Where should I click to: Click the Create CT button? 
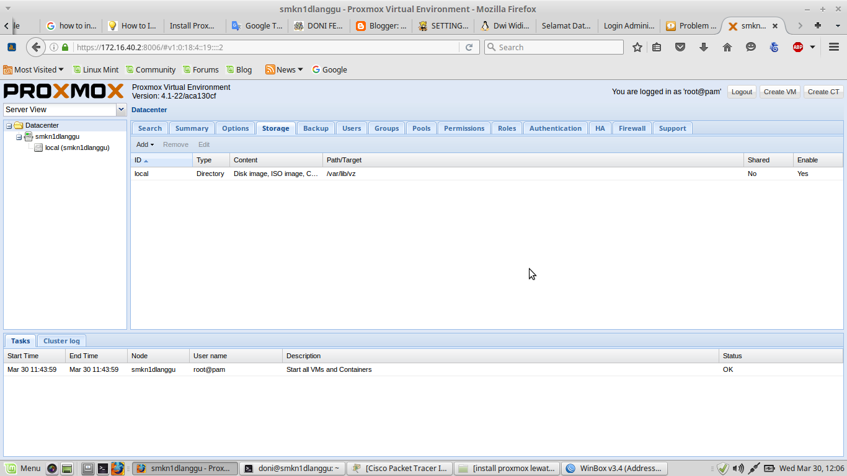[823, 92]
